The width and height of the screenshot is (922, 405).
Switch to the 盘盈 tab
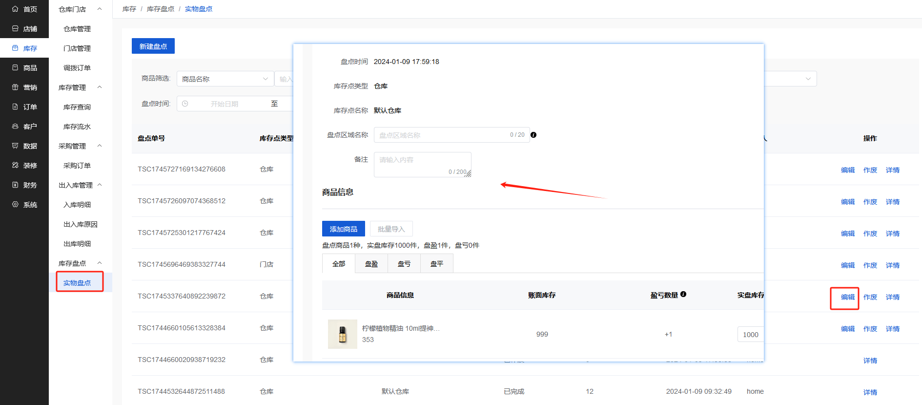click(x=371, y=263)
